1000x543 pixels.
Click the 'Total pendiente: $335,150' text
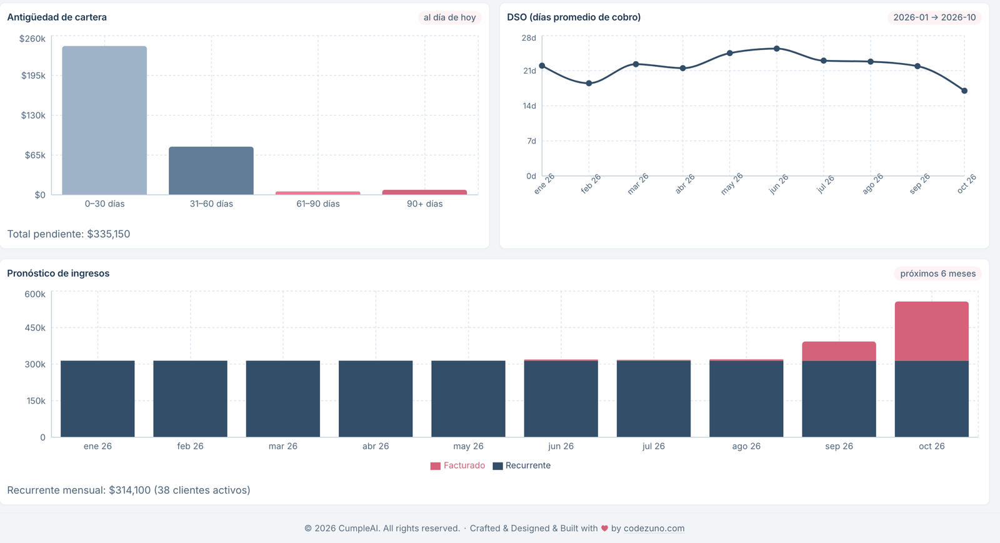pyautogui.click(x=69, y=234)
